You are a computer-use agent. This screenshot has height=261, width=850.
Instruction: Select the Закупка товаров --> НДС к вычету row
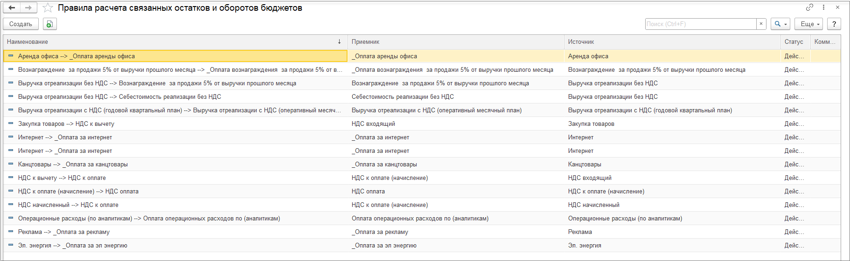tap(66, 124)
